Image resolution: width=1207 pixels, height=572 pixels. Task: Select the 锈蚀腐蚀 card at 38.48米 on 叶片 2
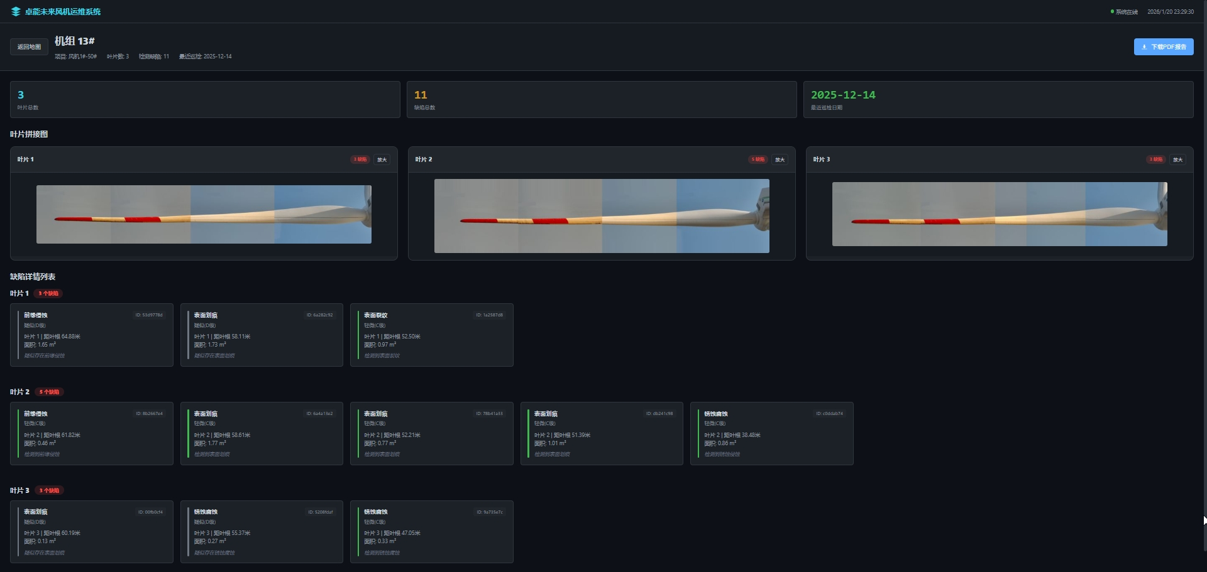point(772,434)
